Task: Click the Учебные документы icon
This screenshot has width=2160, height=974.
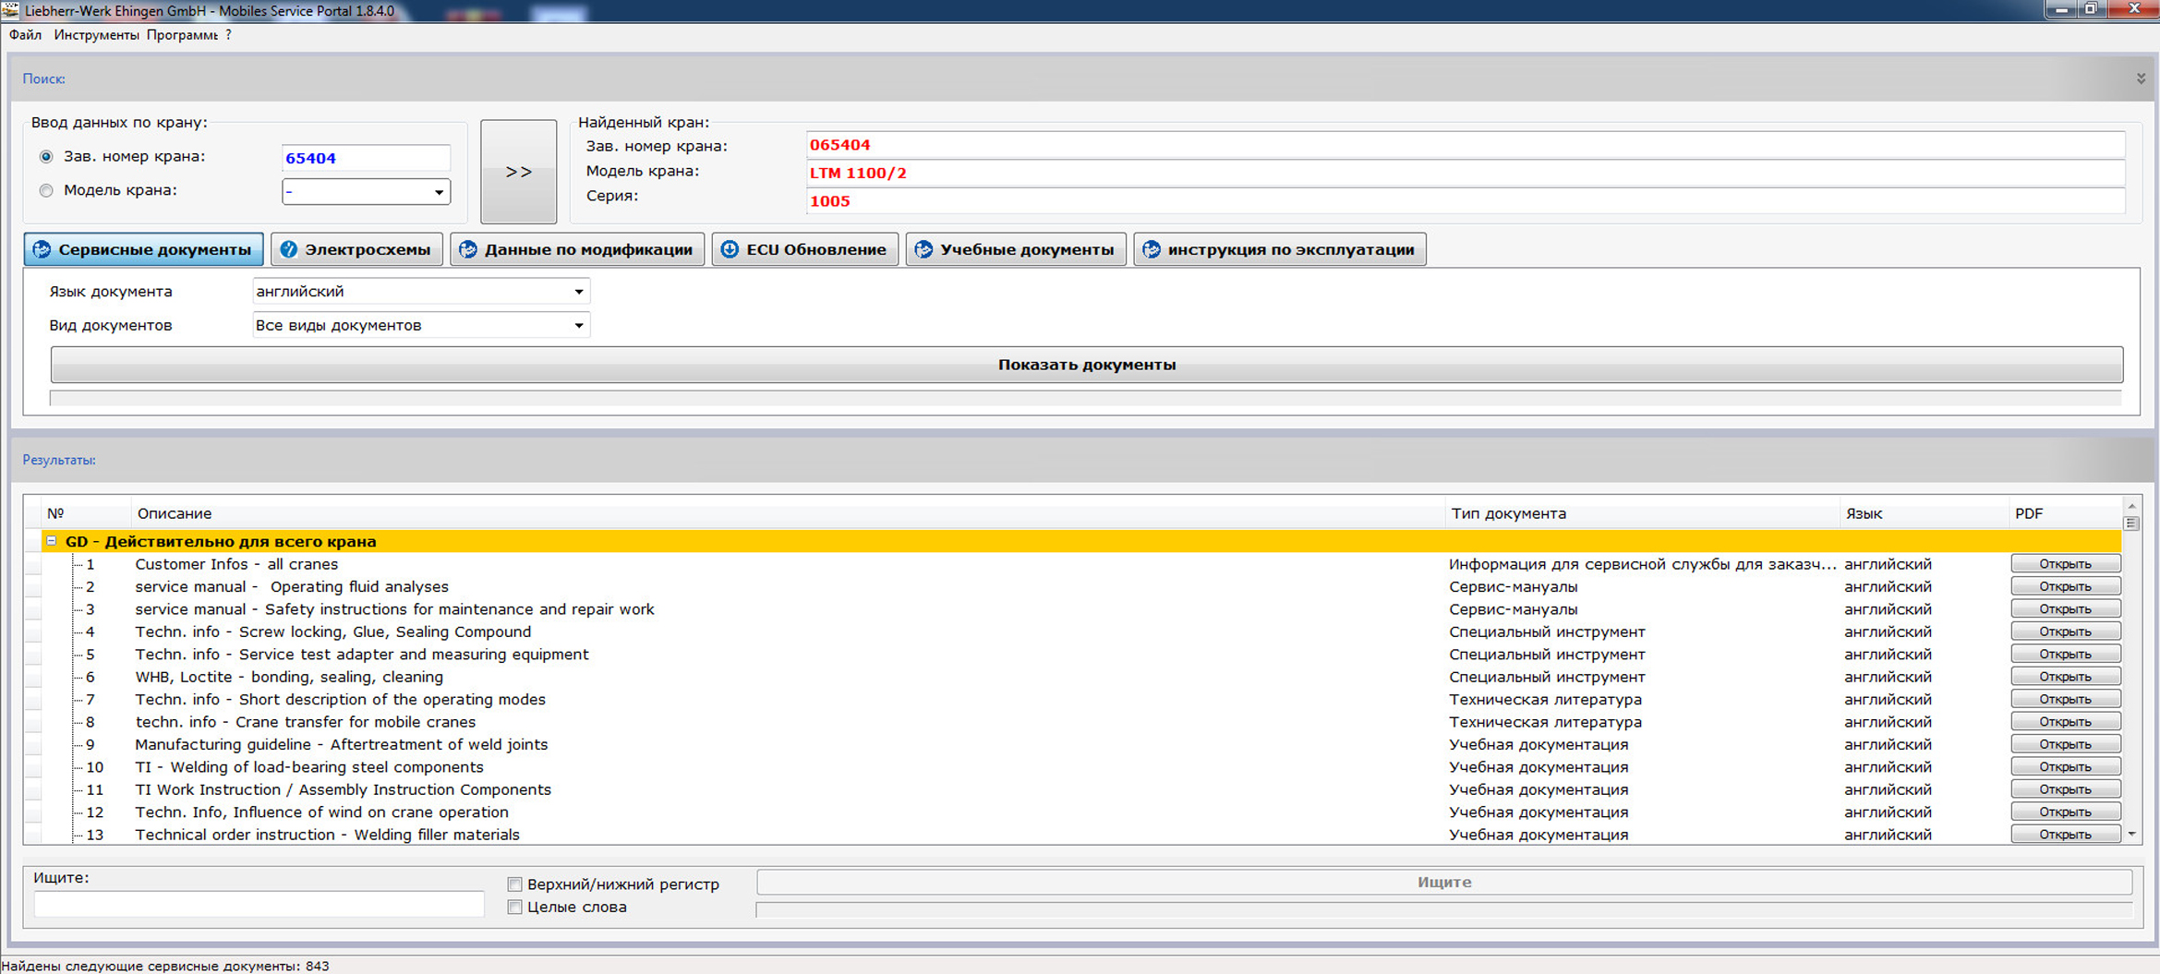Action: [x=923, y=249]
